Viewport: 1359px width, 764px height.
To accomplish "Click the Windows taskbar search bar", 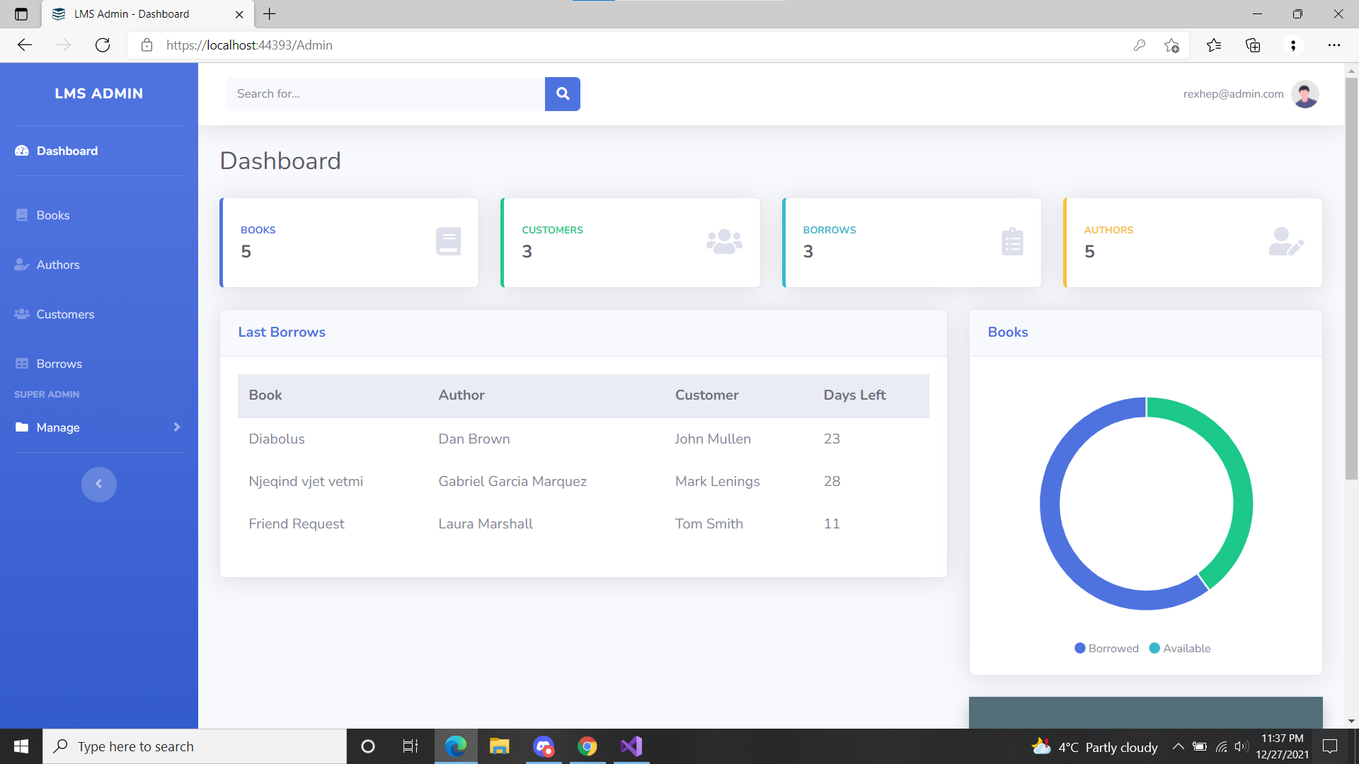I will click(184, 746).
